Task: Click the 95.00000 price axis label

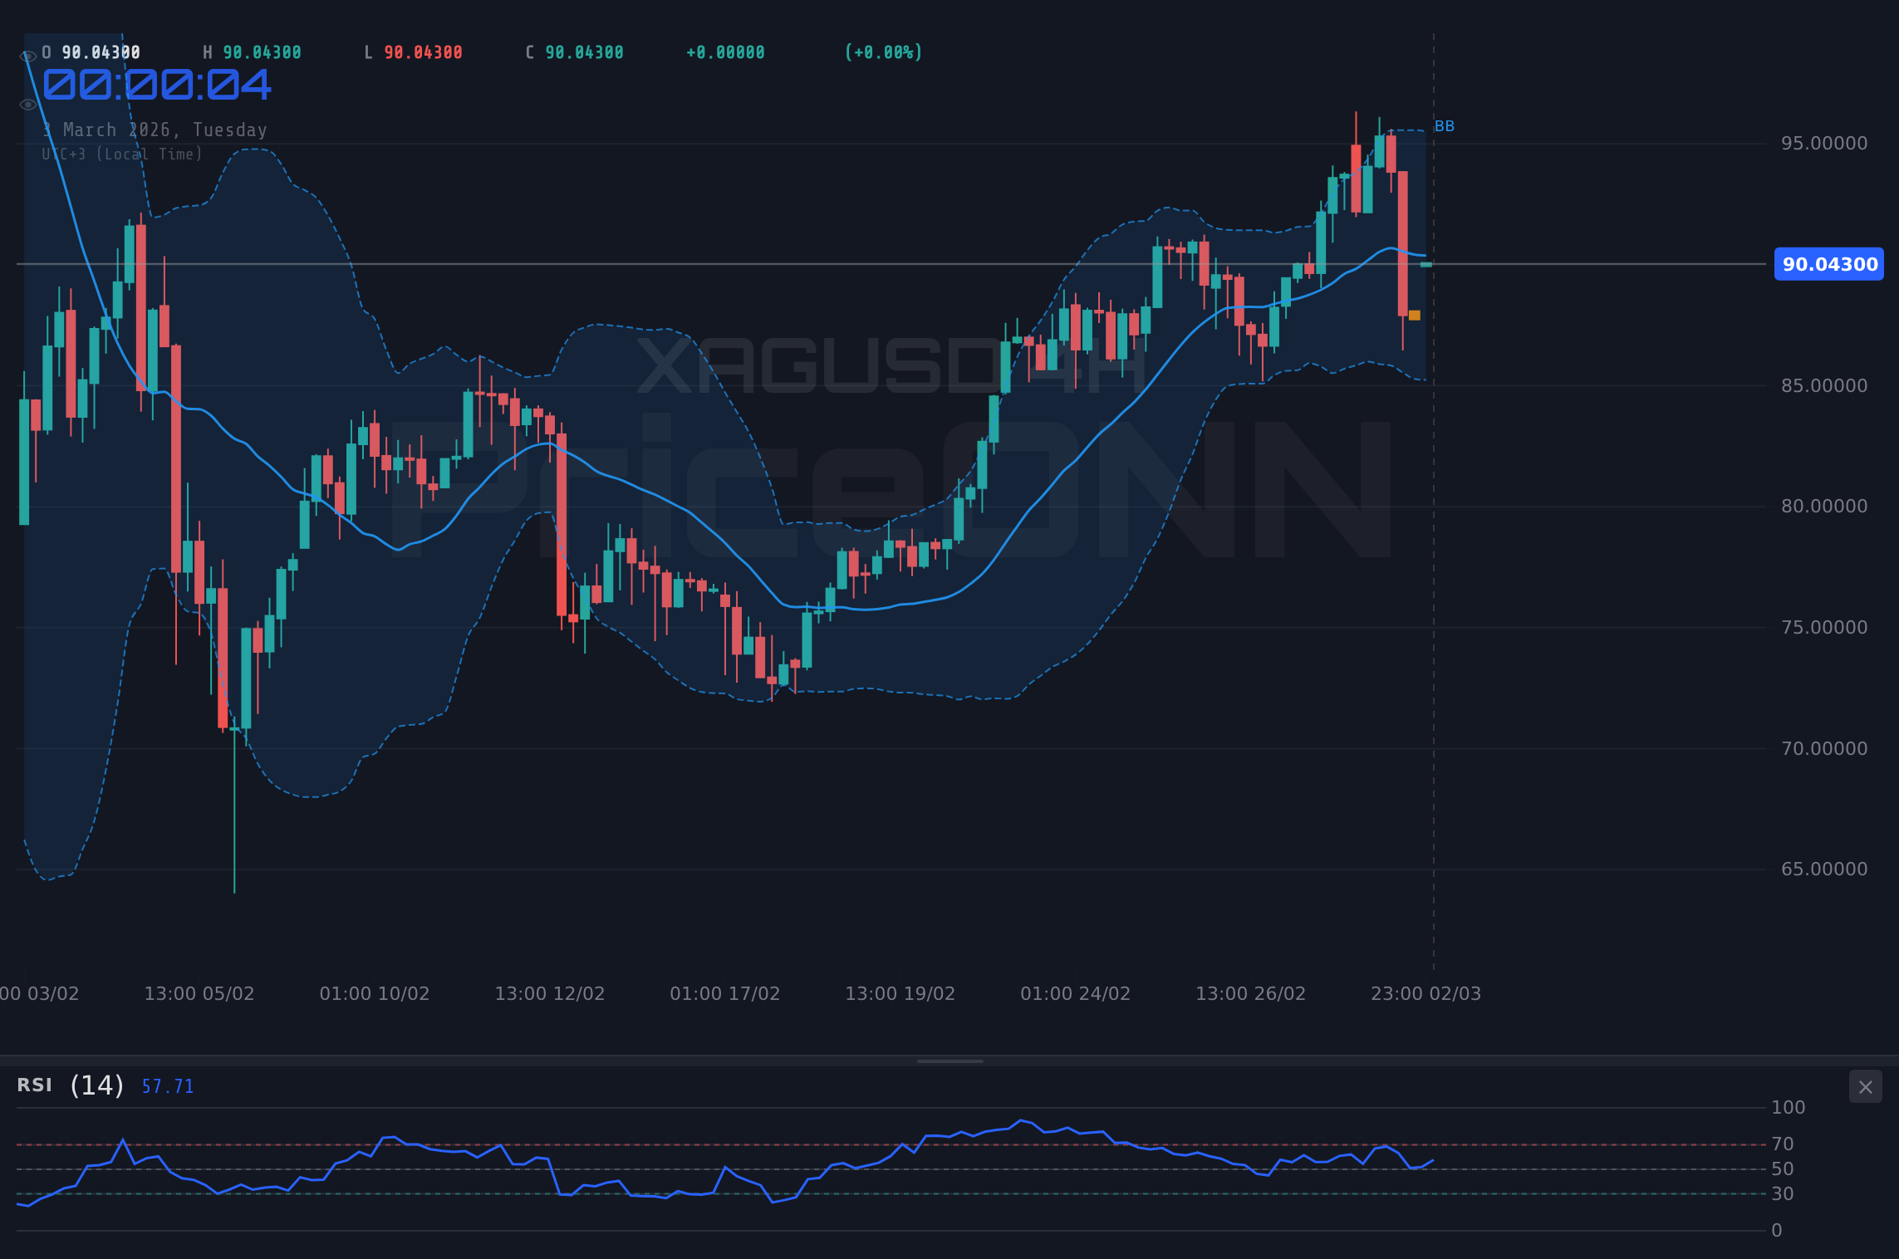Action: 1826,143
